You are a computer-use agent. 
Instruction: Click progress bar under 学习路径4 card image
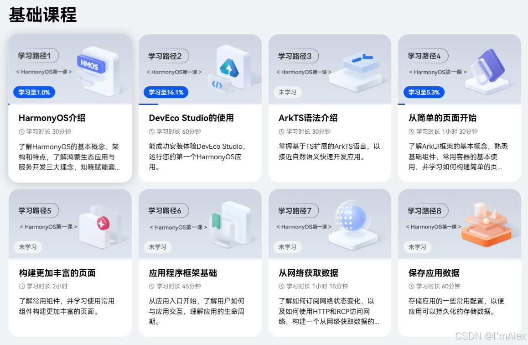tap(459, 104)
